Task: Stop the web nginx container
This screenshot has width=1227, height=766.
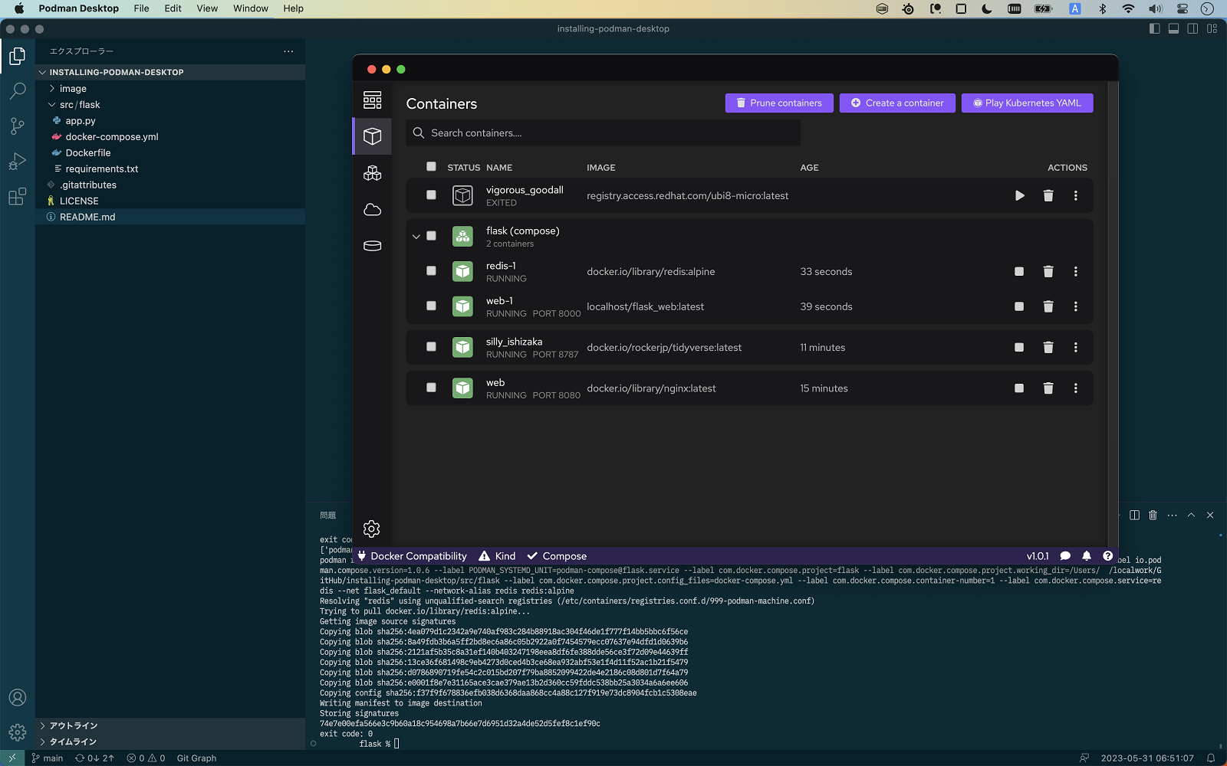Action: tap(1019, 388)
